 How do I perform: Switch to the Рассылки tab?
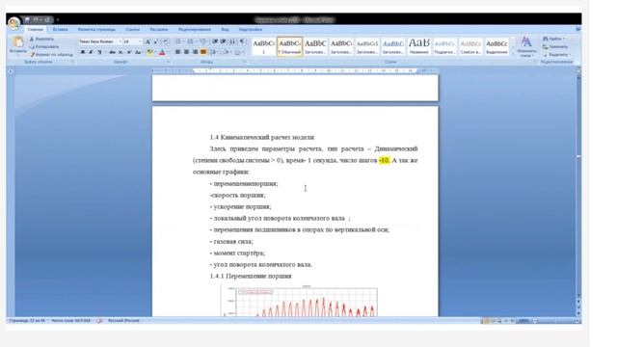158,30
